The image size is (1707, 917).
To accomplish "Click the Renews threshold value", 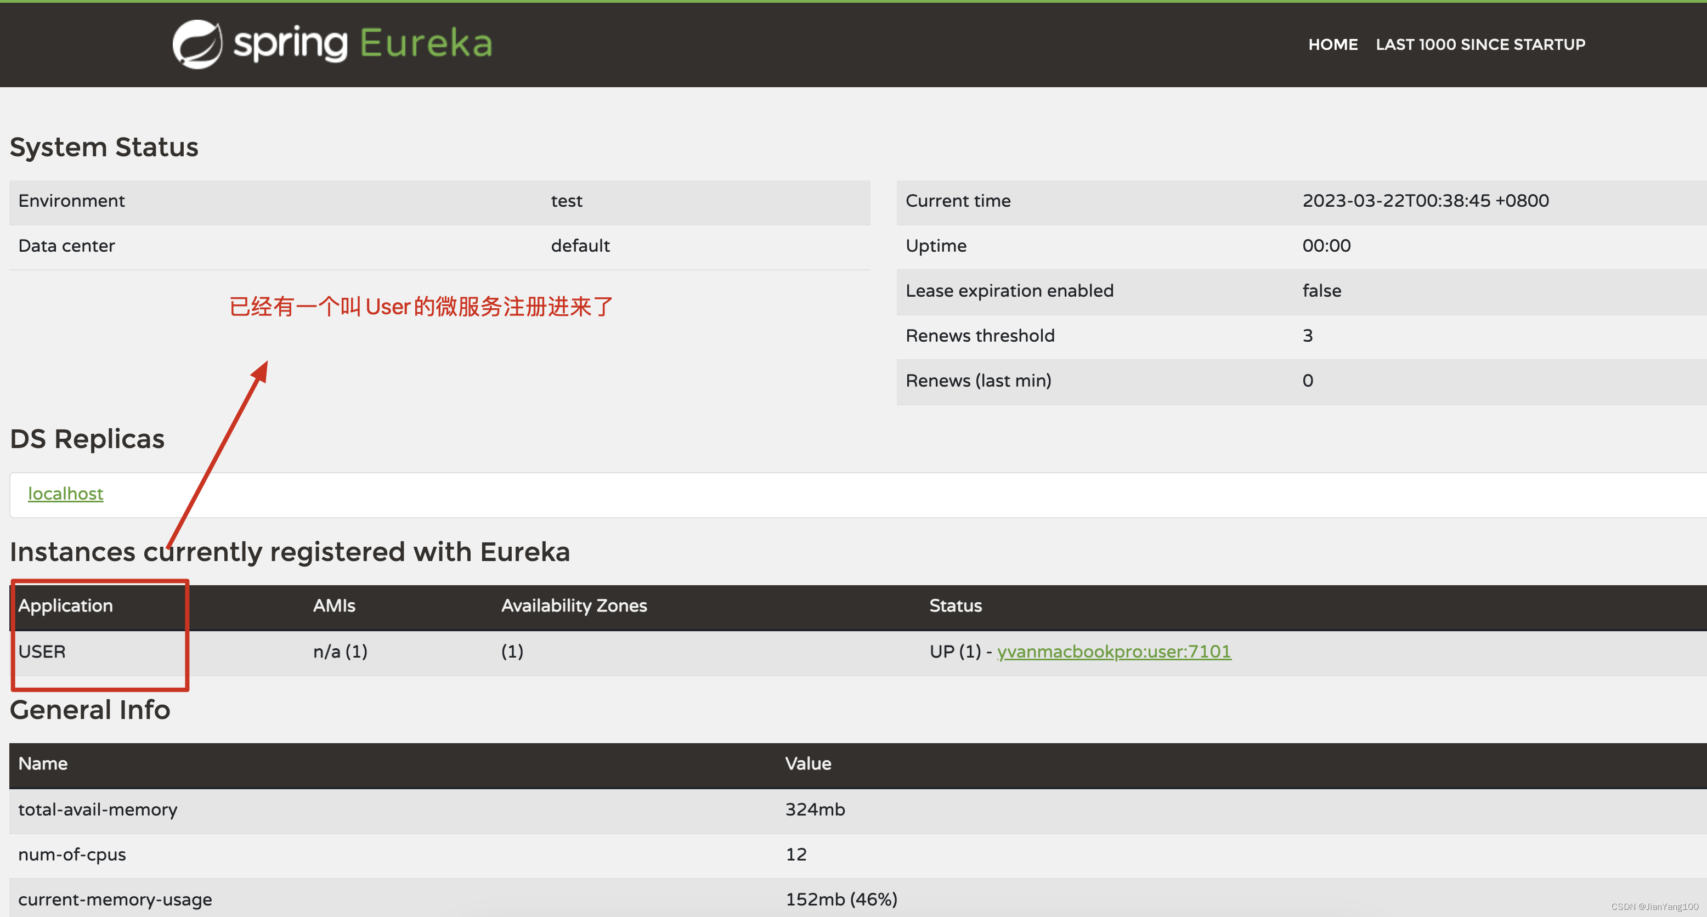I will [x=1308, y=335].
